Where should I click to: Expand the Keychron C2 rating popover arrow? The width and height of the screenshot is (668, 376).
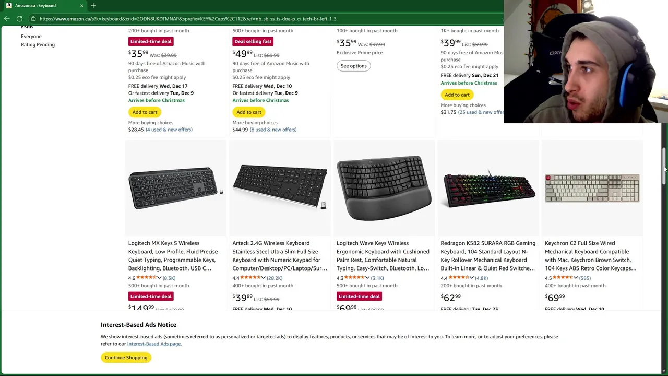576,278
